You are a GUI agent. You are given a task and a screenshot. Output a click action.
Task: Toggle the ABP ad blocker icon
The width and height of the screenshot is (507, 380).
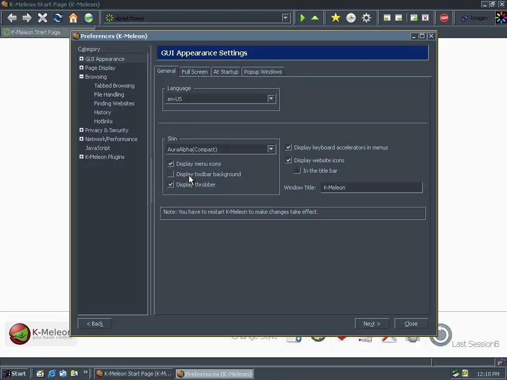point(444,18)
